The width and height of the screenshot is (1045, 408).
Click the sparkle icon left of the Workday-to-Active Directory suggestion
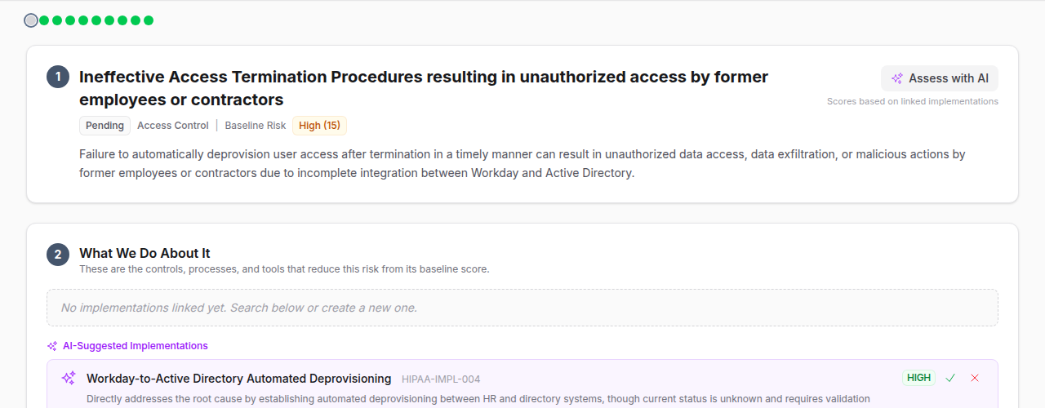(x=69, y=378)
